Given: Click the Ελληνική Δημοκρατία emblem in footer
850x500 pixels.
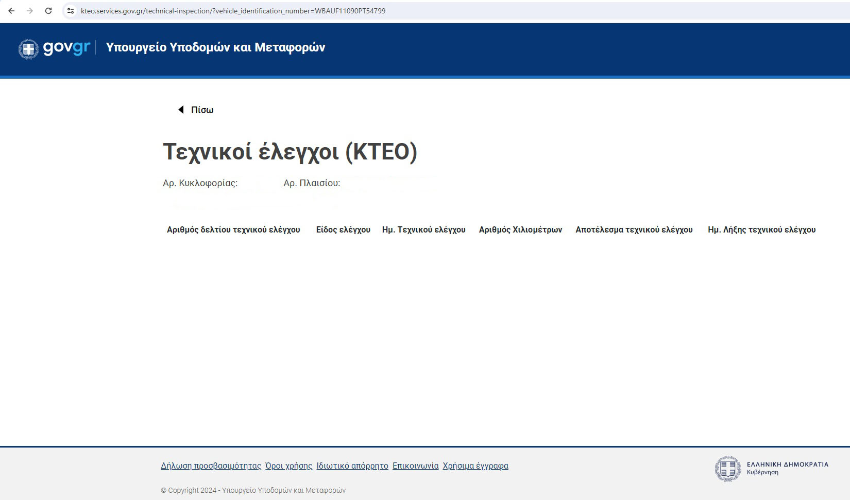Looking at the screenshot, I should click(x=728, y=469).
